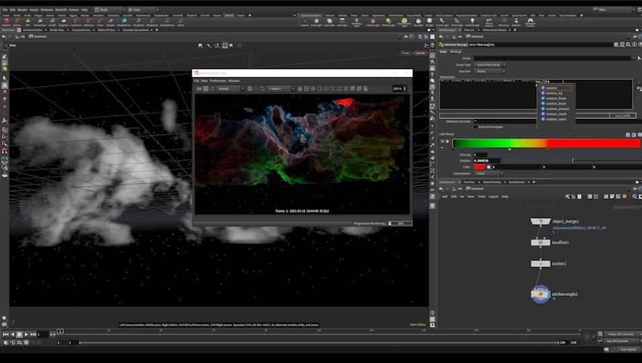This screenshot has height=363, width=642.
Task: Click the network view find magnifier icon
Action: pos(635,197)
